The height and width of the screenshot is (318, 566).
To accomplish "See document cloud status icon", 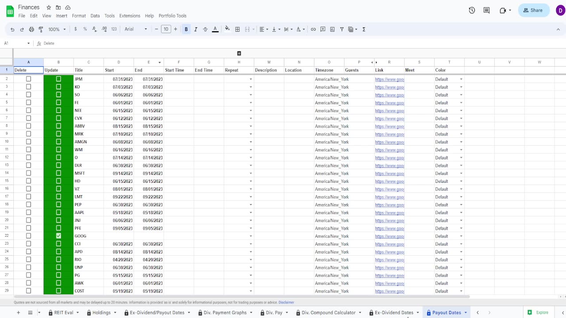I will (x=68, y=8).
